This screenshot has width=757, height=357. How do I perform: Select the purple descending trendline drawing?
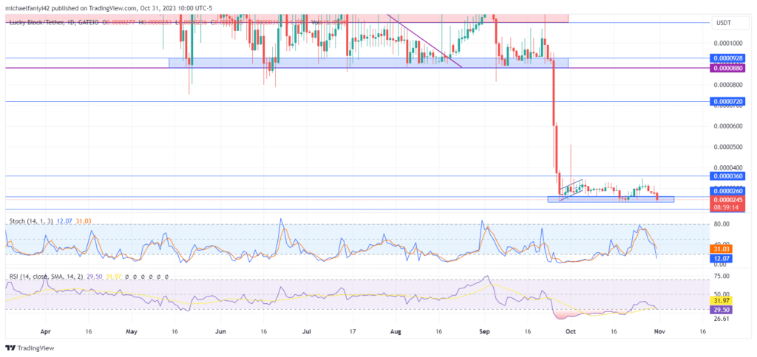425,42
